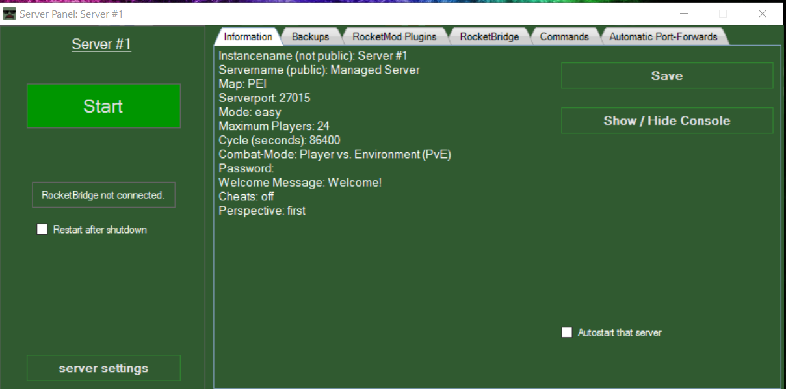This screenshot has width=786, height=389.
Task: Minimize the Server Panel window
Action: 683,14
